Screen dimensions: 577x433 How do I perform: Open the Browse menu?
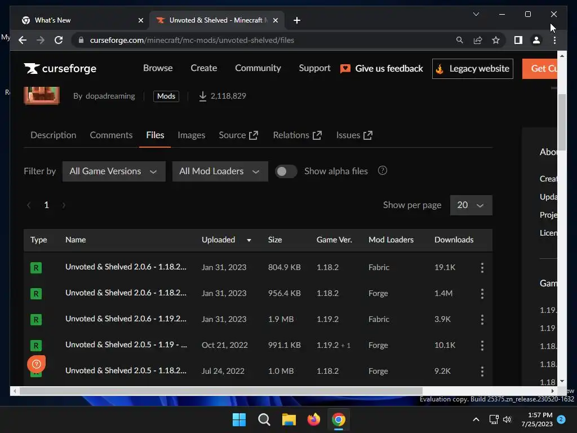click(x=158, y=68)
